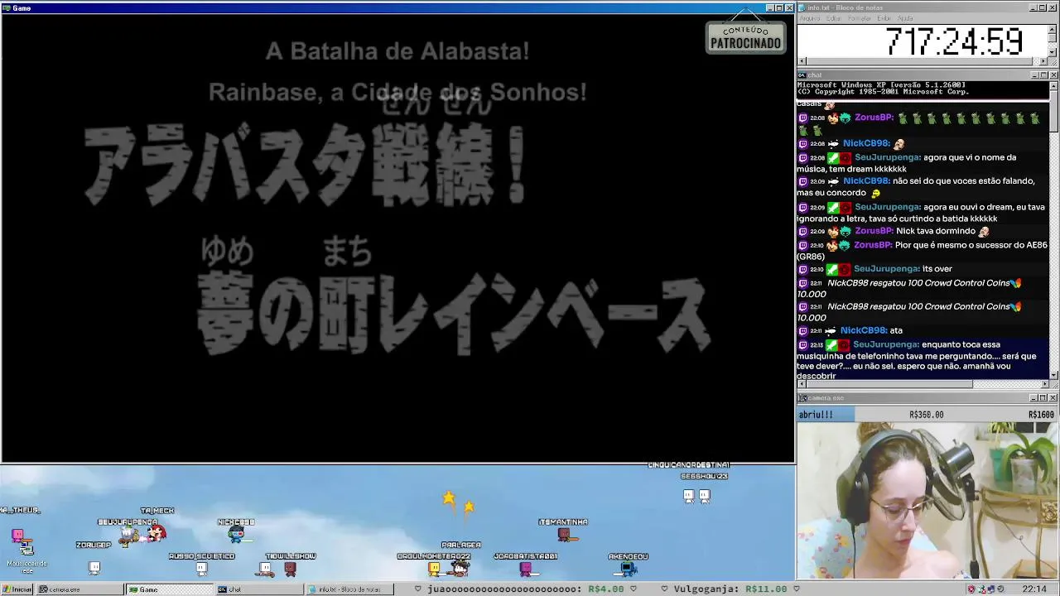This screenshot has height=596, width=1060.
Task: Click chat window scroll-down arrow
Action: click(x=1053, y=375)
